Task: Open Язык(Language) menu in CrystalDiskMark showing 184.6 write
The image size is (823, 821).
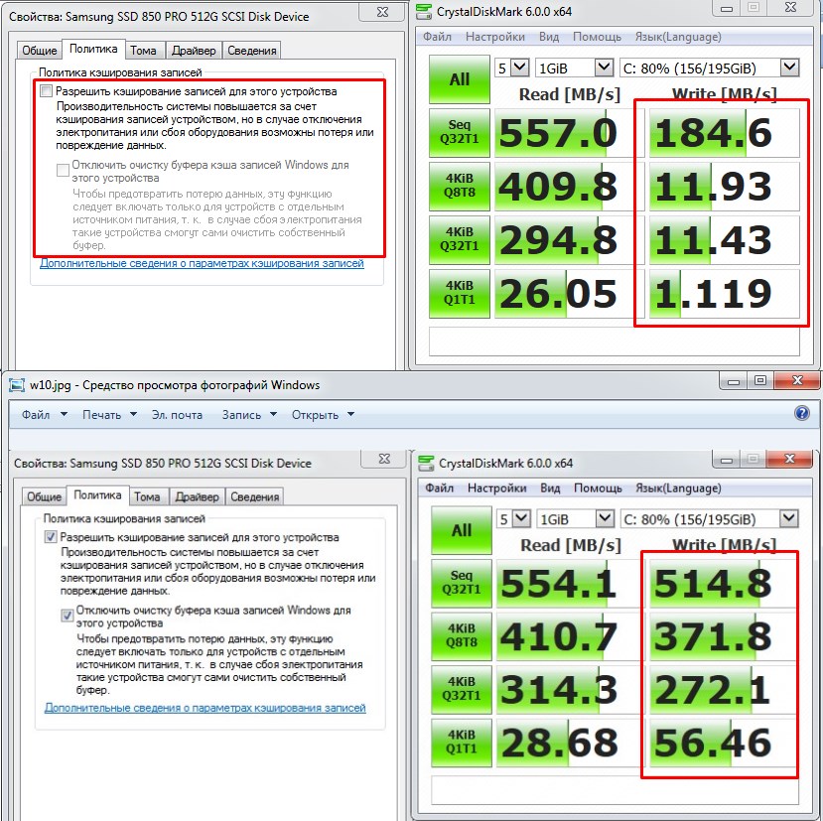Action: (x=678, y=37)
